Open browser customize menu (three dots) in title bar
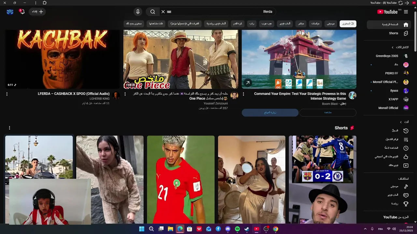The width and height of the screenshot is (417, 234). 36,3
